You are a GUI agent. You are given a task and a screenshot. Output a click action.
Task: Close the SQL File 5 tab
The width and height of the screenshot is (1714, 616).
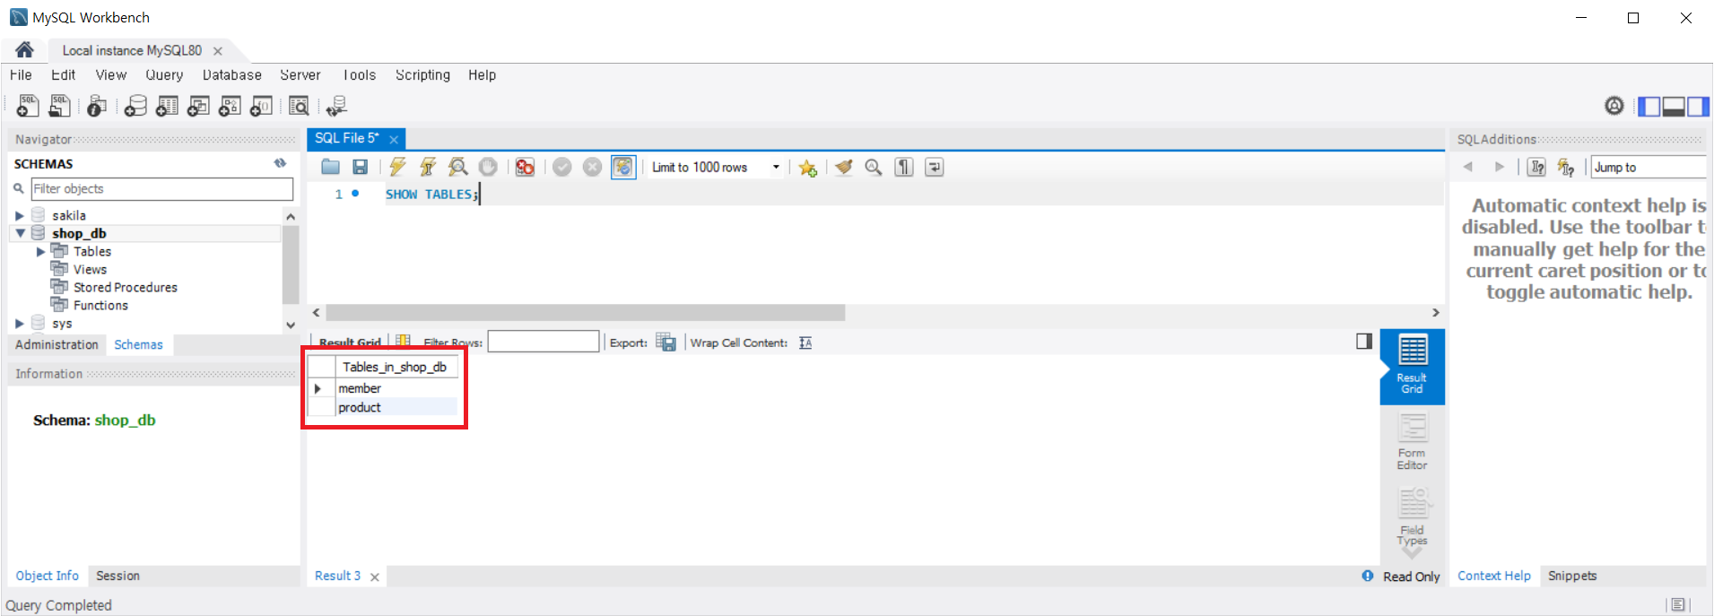[394, 139]
